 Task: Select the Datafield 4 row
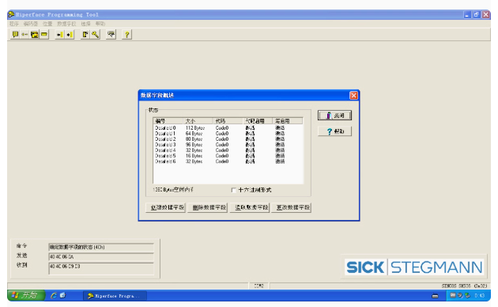[x=228, y=150]
